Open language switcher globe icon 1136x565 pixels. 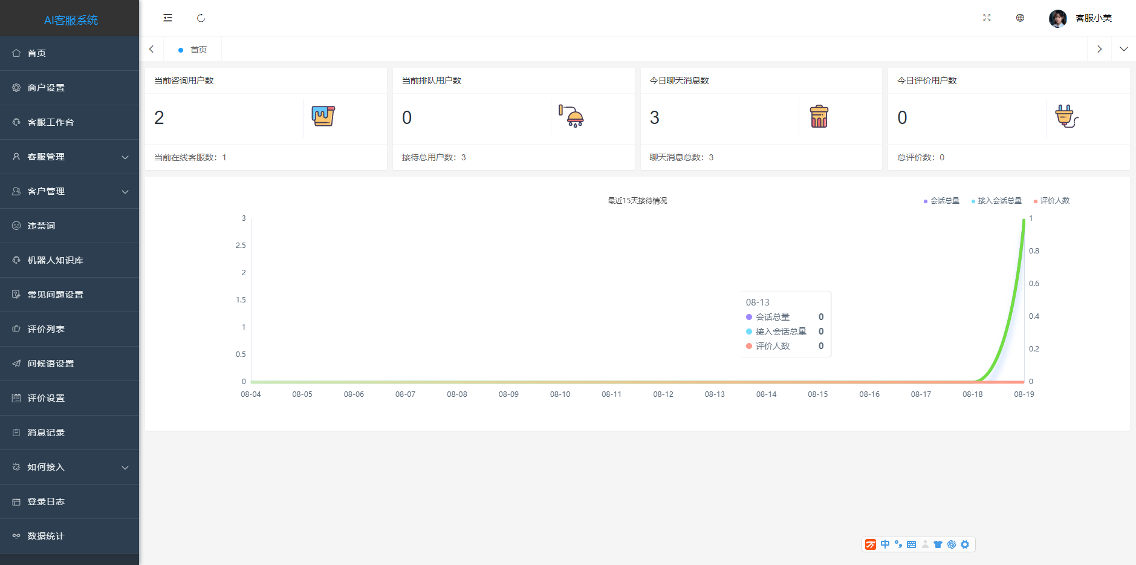pos(1020,18)
